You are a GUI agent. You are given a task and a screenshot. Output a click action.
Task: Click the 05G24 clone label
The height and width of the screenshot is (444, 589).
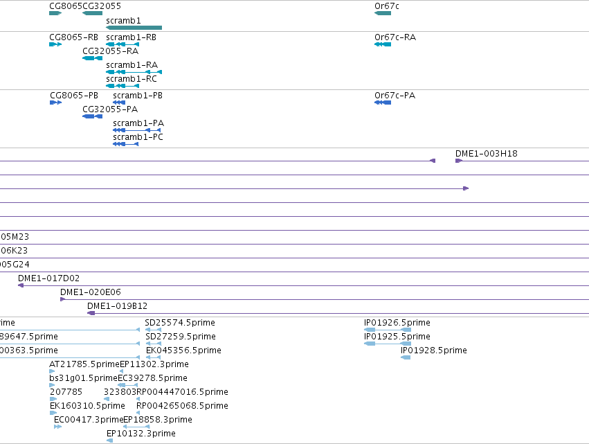pyautogui.click(x=15, y=265)
